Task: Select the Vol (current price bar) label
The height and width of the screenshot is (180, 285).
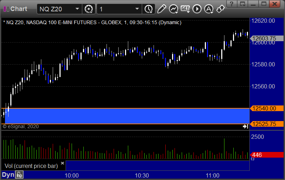Action: [31, 166]
